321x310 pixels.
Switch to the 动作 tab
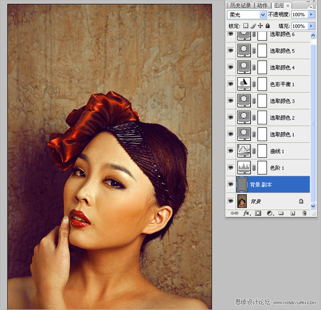point(262,5)
